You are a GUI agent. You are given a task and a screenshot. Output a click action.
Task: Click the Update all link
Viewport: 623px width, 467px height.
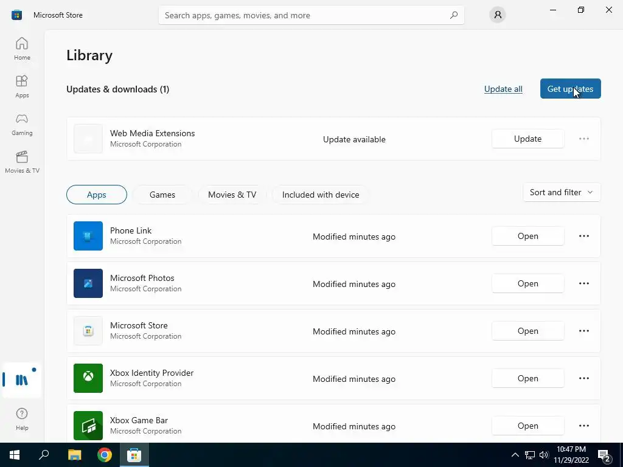[x=503, y=89]
